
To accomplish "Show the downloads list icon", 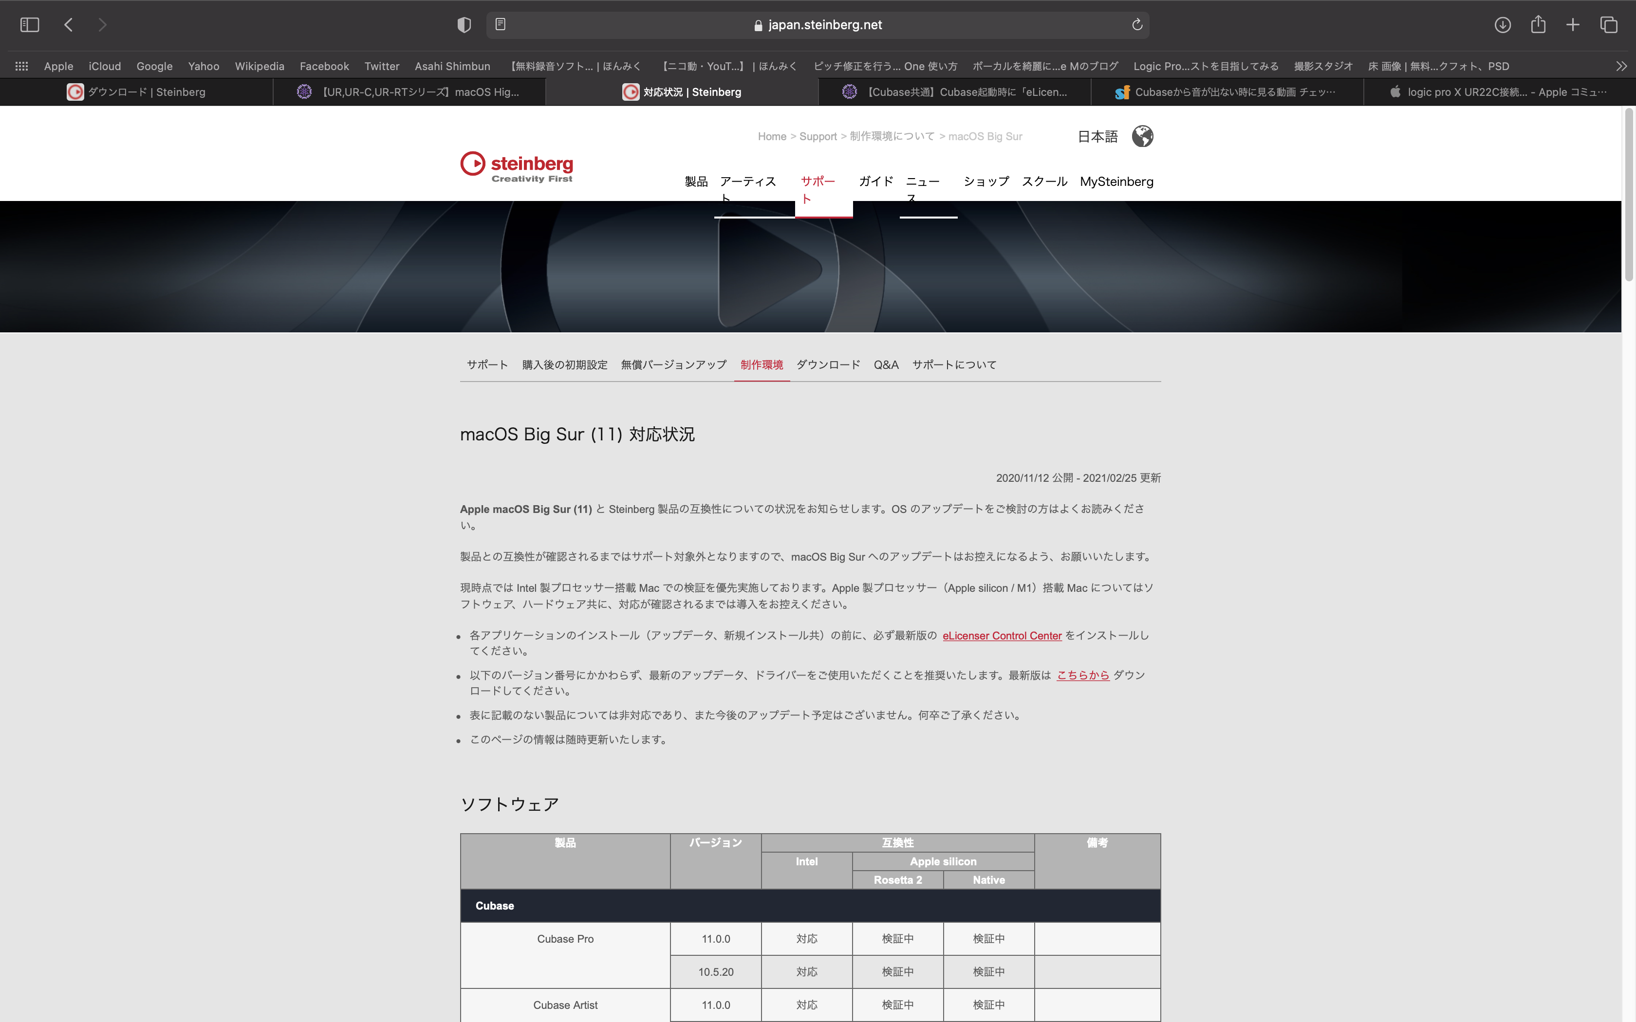I will point(1502,25).
